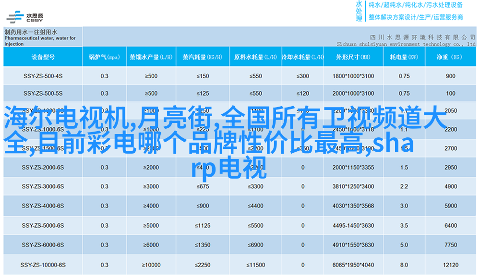The width and height of the screenshot is (480, 279).
Task: Click the 2050 net weight cell
Action: pos(451,111)
